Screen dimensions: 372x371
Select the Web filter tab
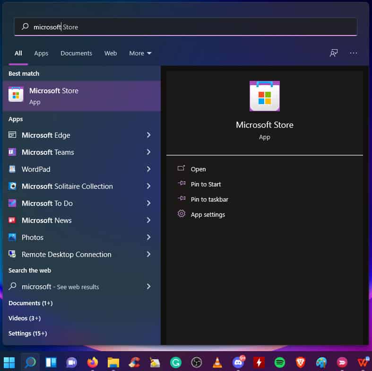111,53
